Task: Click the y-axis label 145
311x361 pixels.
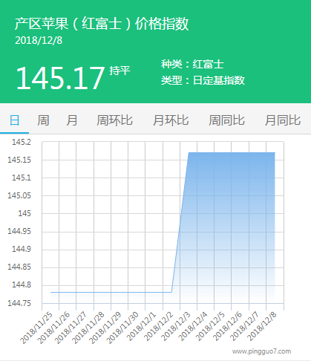Action: [x=24, y=213]
